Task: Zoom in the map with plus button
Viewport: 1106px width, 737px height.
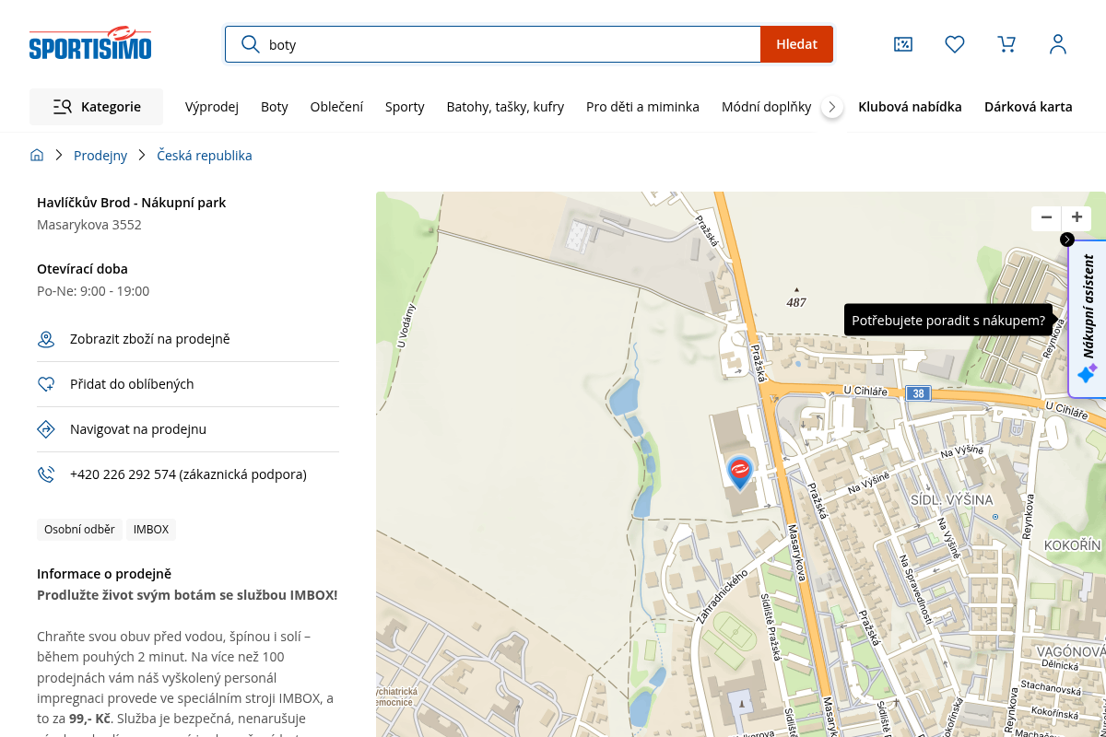Action: [1077, 218]
